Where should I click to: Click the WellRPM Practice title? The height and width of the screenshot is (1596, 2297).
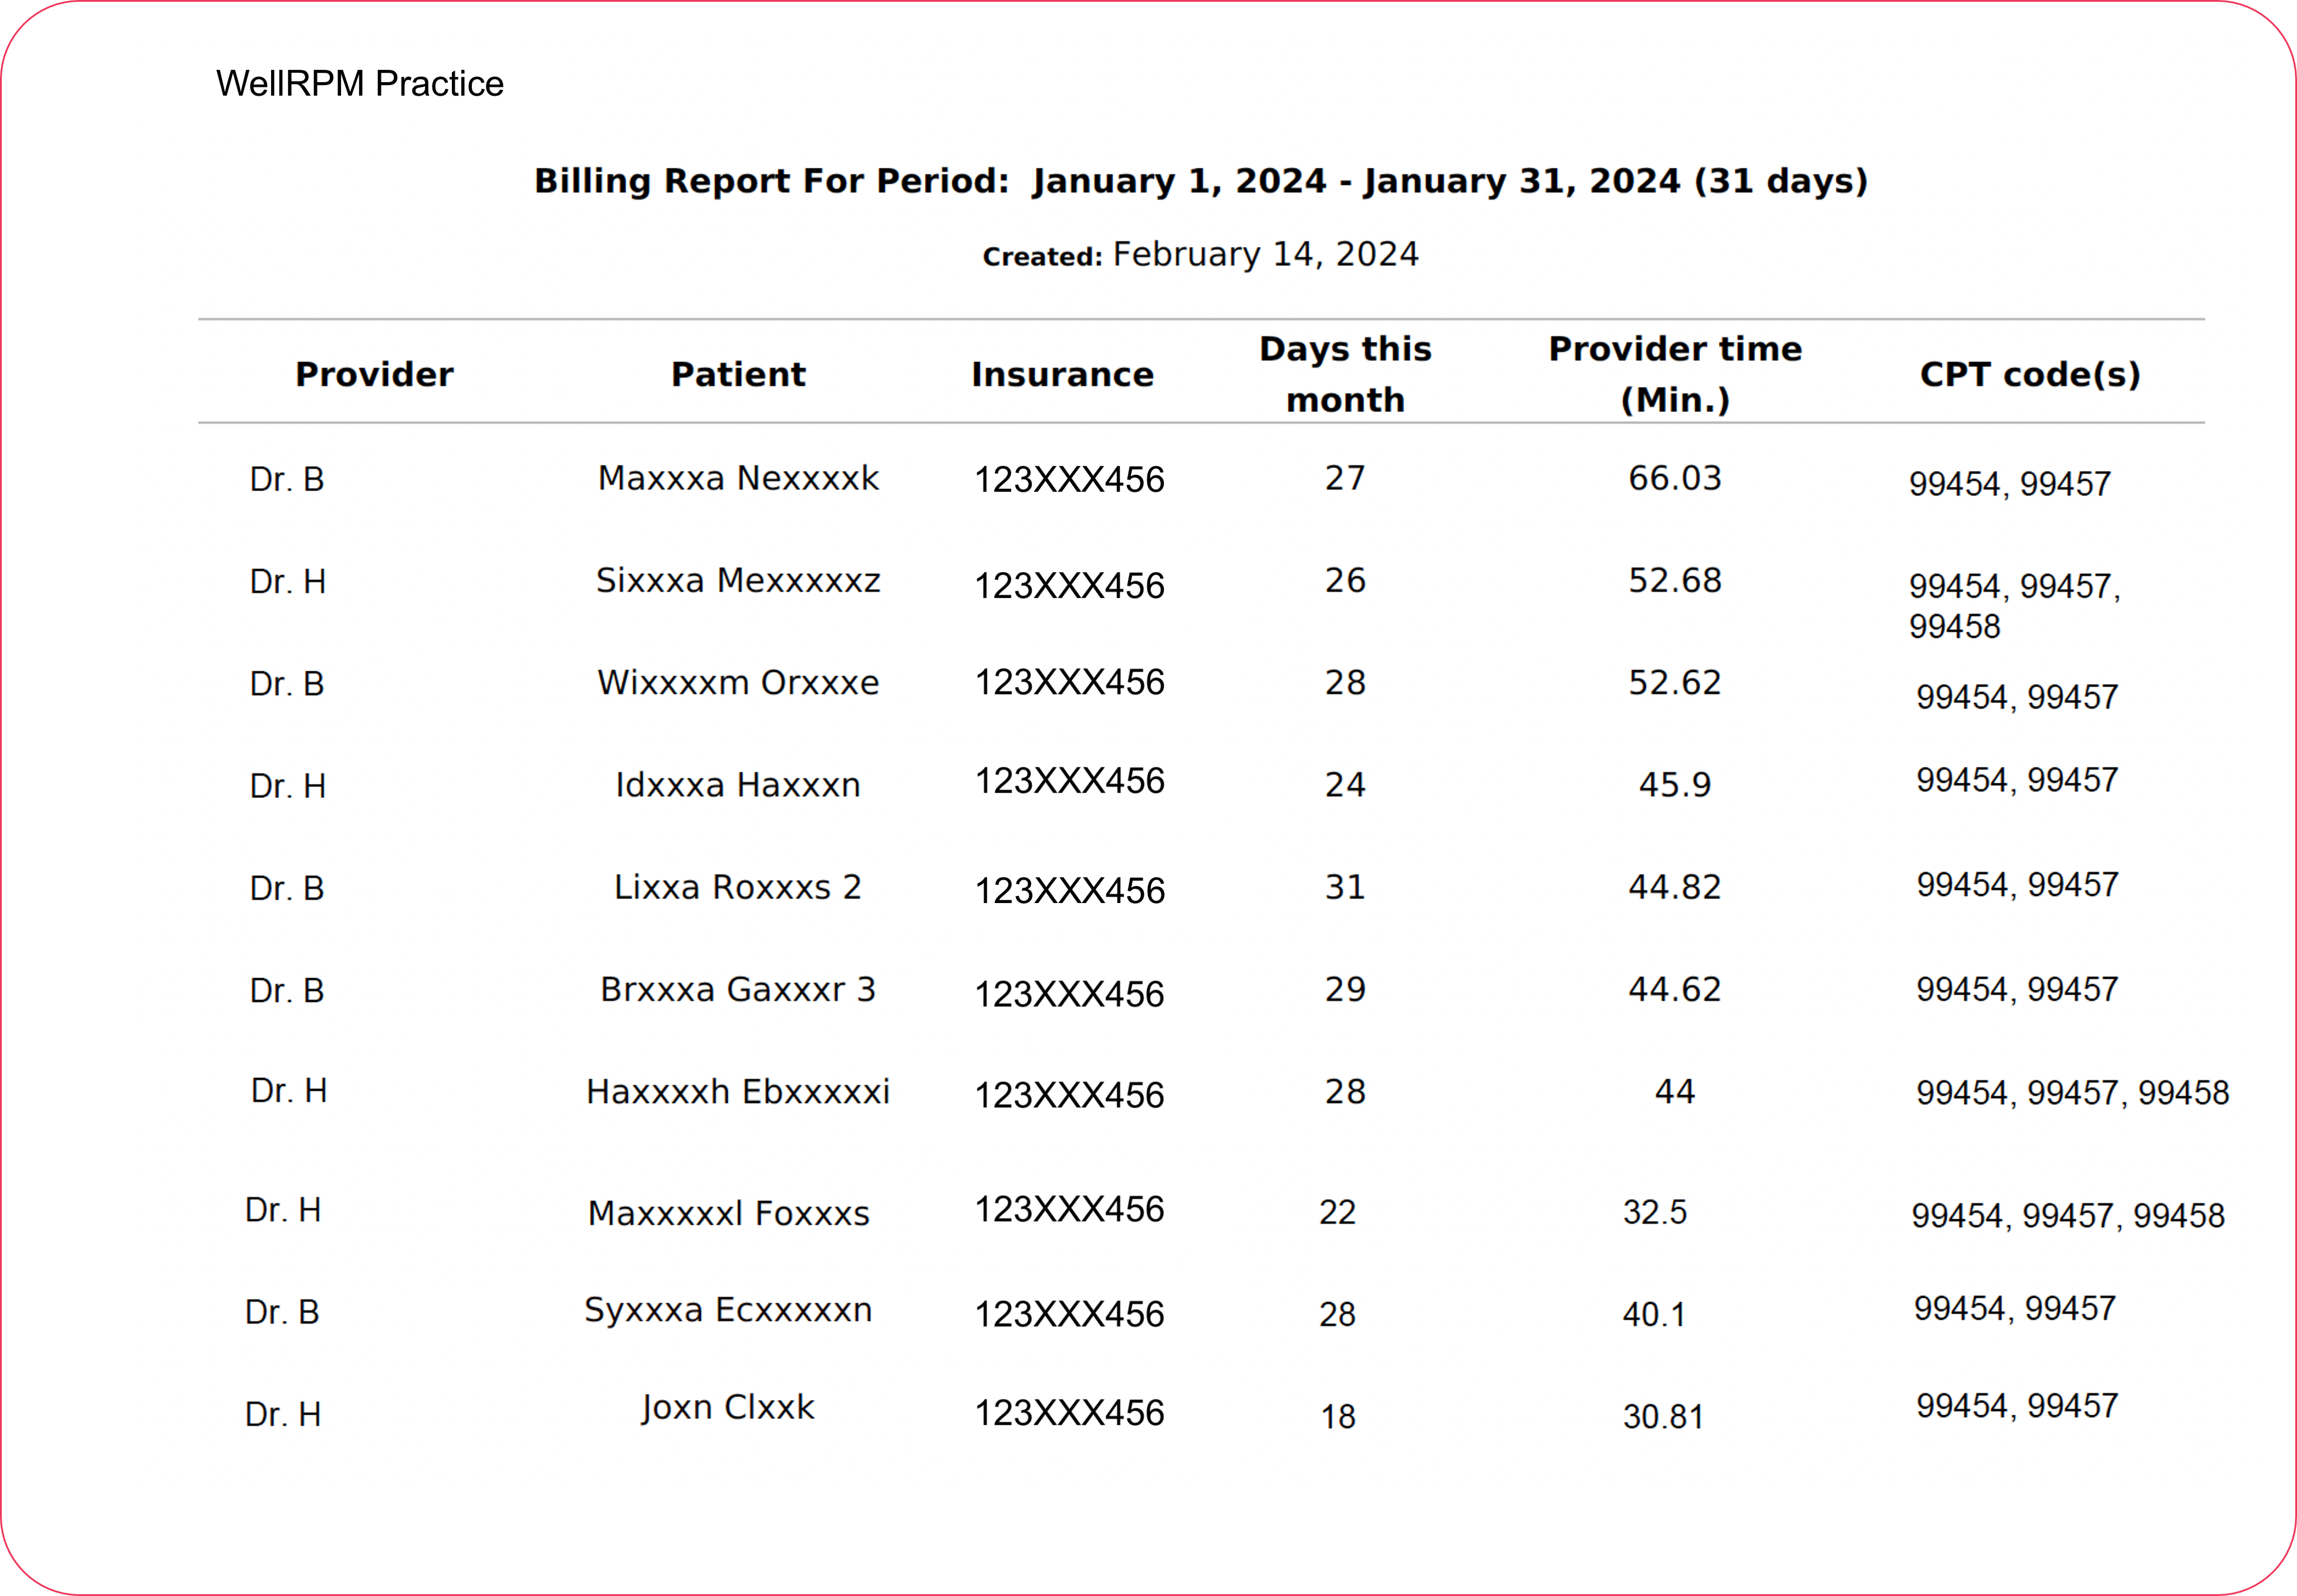click(x=359, y=84)
